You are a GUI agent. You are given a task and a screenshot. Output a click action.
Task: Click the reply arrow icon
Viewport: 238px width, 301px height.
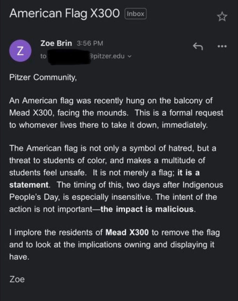click(198, 46)
